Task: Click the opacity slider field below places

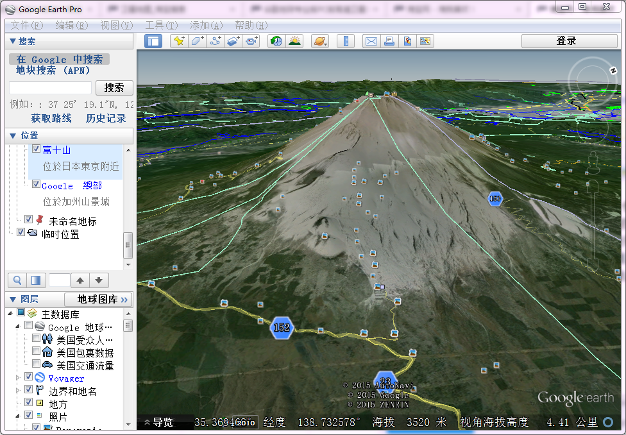Action: [59, 280]
